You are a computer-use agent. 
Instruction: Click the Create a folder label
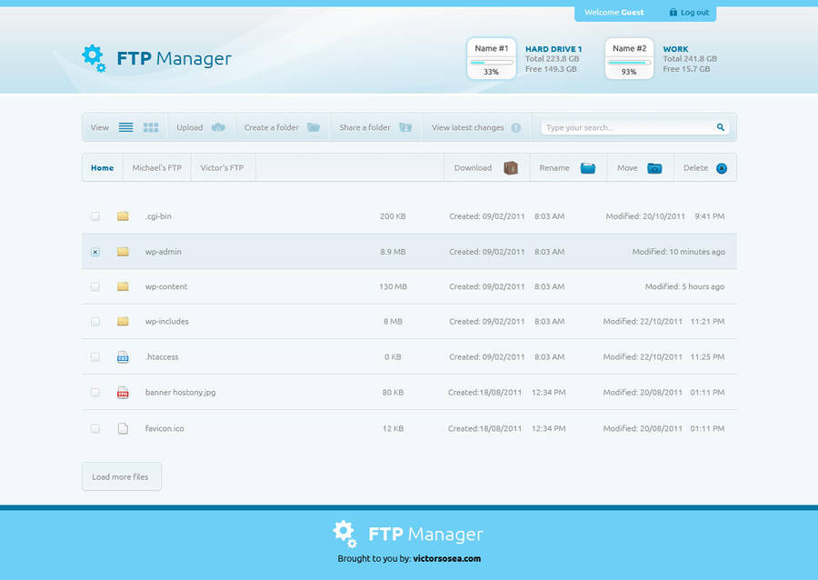(271, 127)
